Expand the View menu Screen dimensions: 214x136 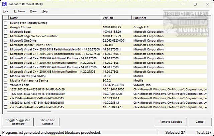pos(33,11)
